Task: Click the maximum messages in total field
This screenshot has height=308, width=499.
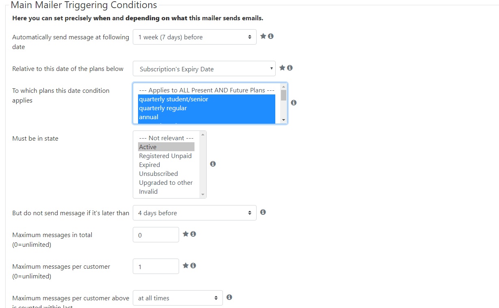Action: [x=156, y=235]
